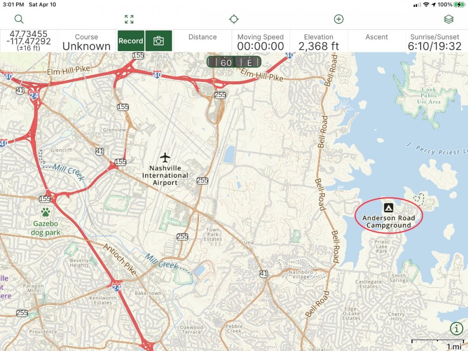Tap the GPS coordinates readout
This screenshot has width=468, height=351.
click(29, 41)
